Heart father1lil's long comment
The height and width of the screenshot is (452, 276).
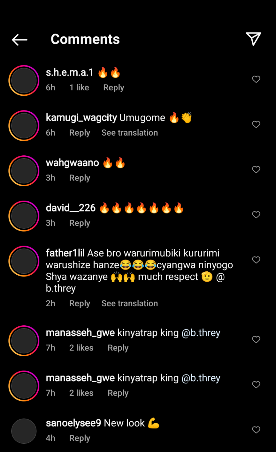tap(256, 260)
